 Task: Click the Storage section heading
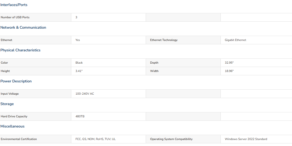point(7,104)
